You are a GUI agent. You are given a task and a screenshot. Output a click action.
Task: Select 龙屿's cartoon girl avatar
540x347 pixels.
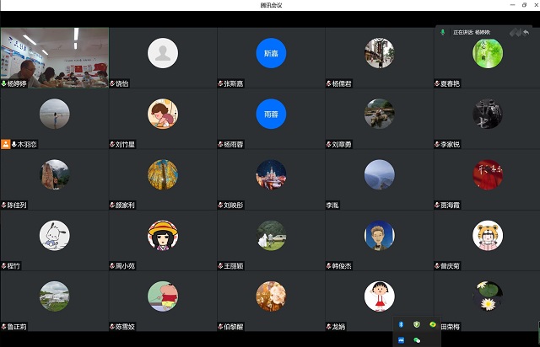click(379, 296)
